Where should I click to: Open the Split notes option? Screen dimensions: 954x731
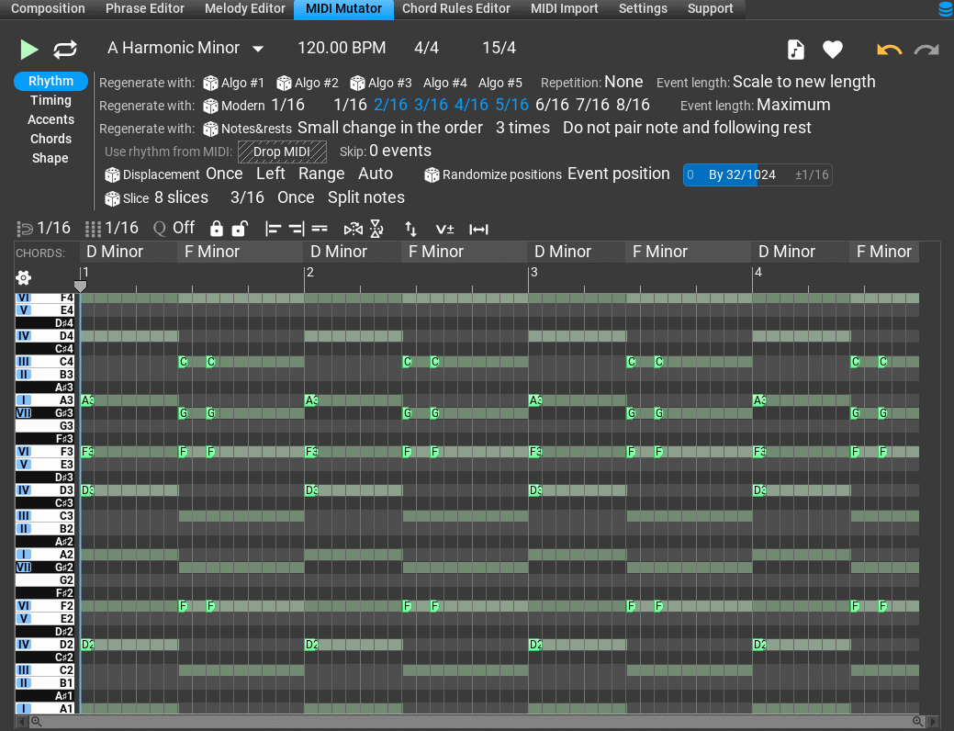click(366, 197)
